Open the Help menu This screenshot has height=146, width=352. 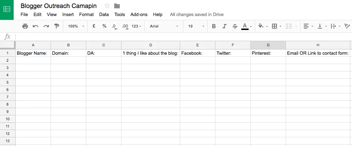(x=157, y=15)
